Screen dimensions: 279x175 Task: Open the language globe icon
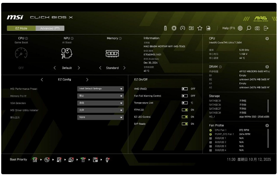(x=240, y=28)
